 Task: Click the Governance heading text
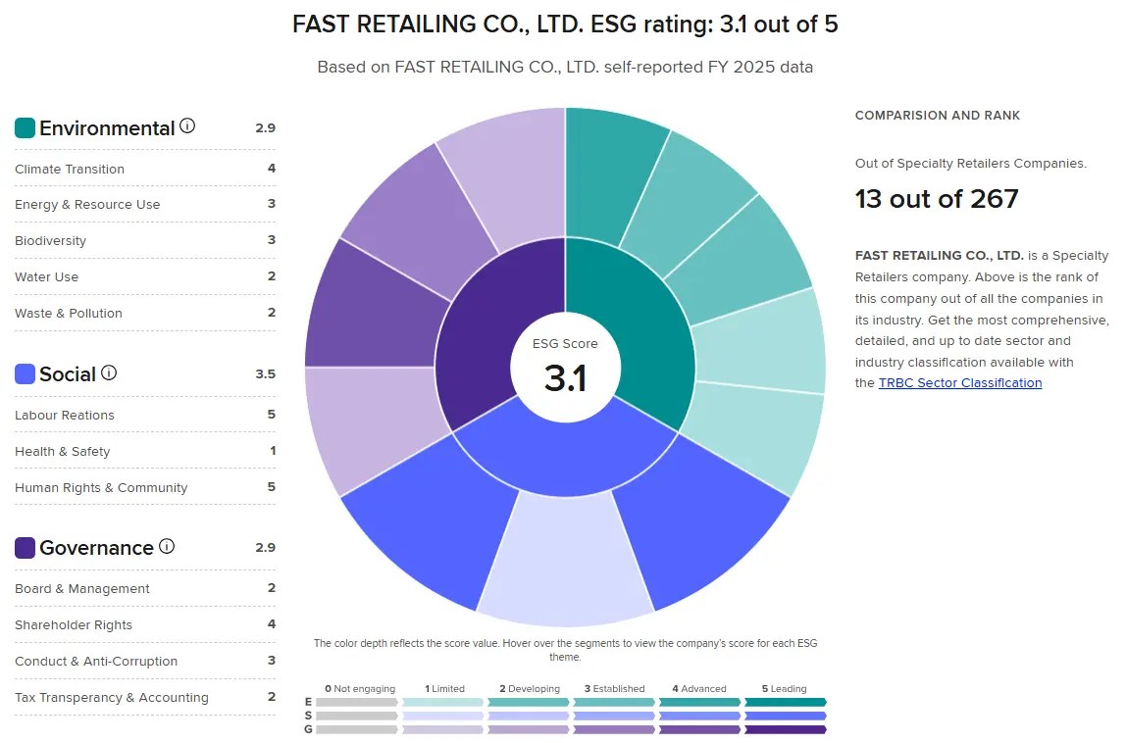click(96, 548)
